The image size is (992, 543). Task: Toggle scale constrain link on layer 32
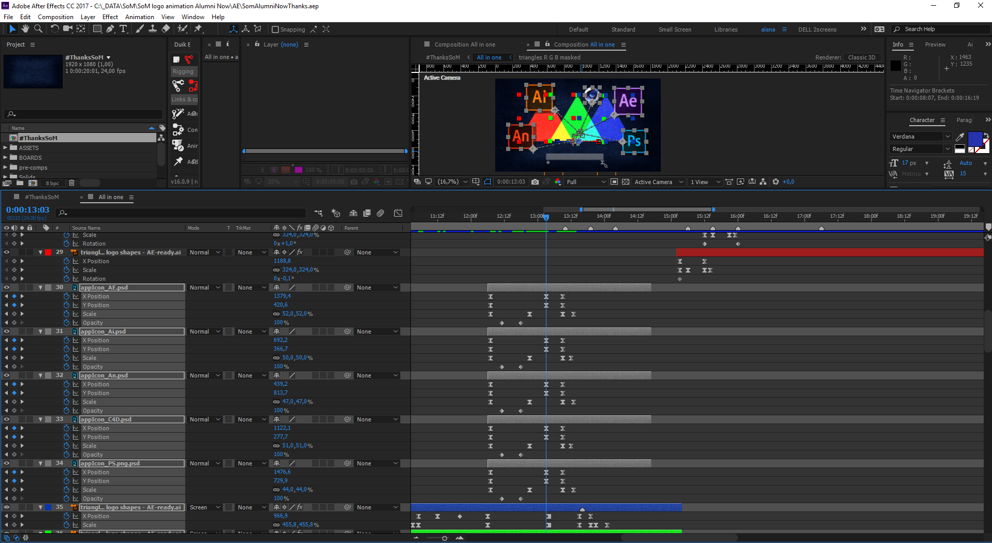pos(276,402)
